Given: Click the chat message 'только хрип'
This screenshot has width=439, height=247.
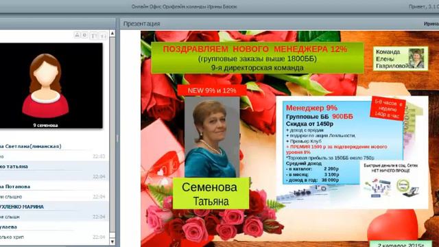Looking at the screenshot, I should tap(12, 237).
